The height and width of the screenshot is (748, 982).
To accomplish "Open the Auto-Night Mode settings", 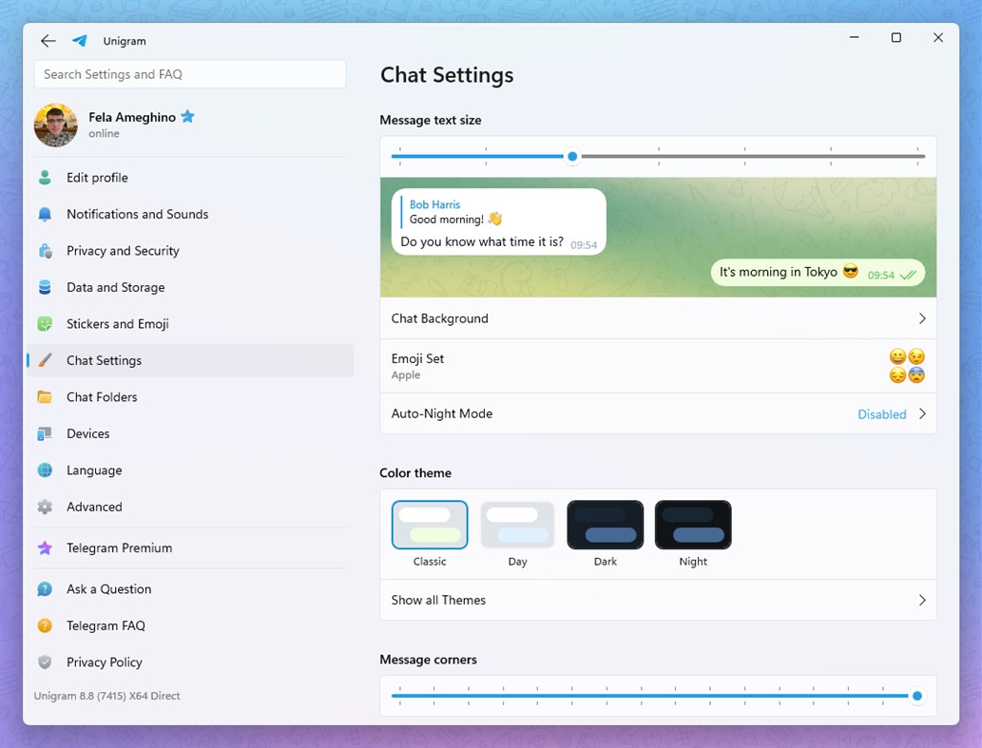I will pos(658,414).
